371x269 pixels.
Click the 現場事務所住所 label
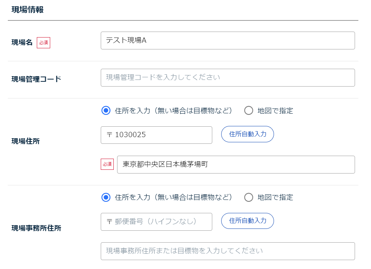(x=36, y=228)
